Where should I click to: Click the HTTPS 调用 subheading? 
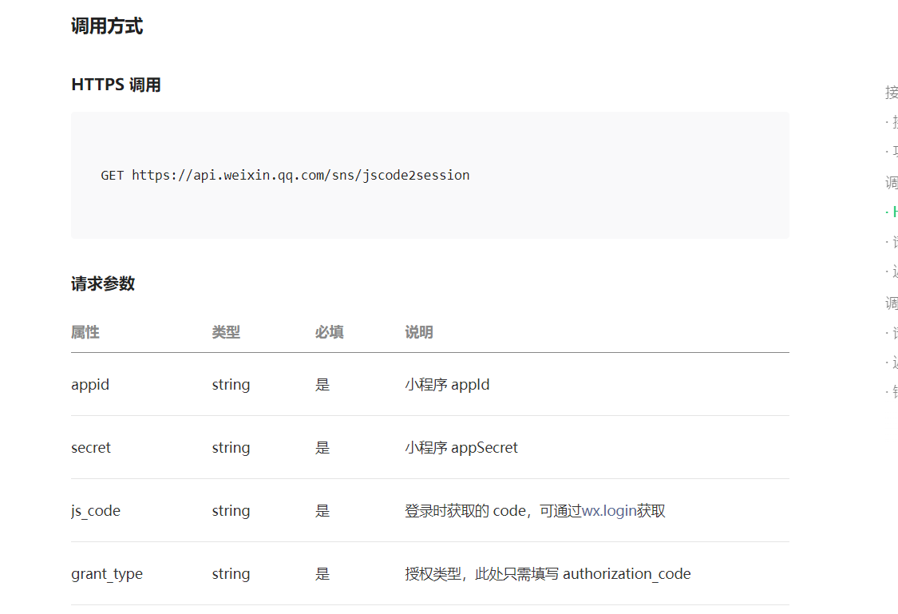pos(116,85)
